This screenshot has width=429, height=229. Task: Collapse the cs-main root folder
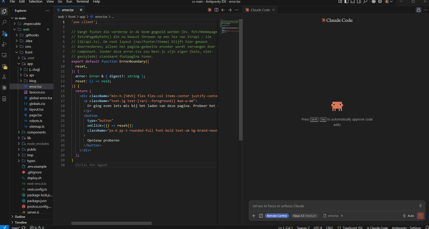coord(31,18)
